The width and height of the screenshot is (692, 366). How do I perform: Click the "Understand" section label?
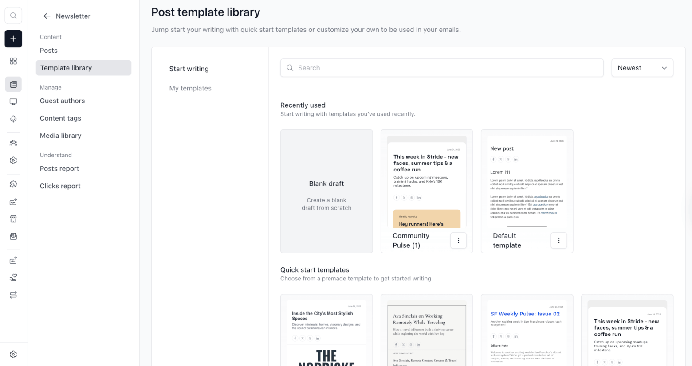click(56, 155)
